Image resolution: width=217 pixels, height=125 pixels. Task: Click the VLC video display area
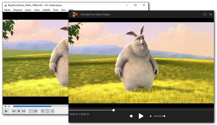pyautogui.click(x=35, y=58)
